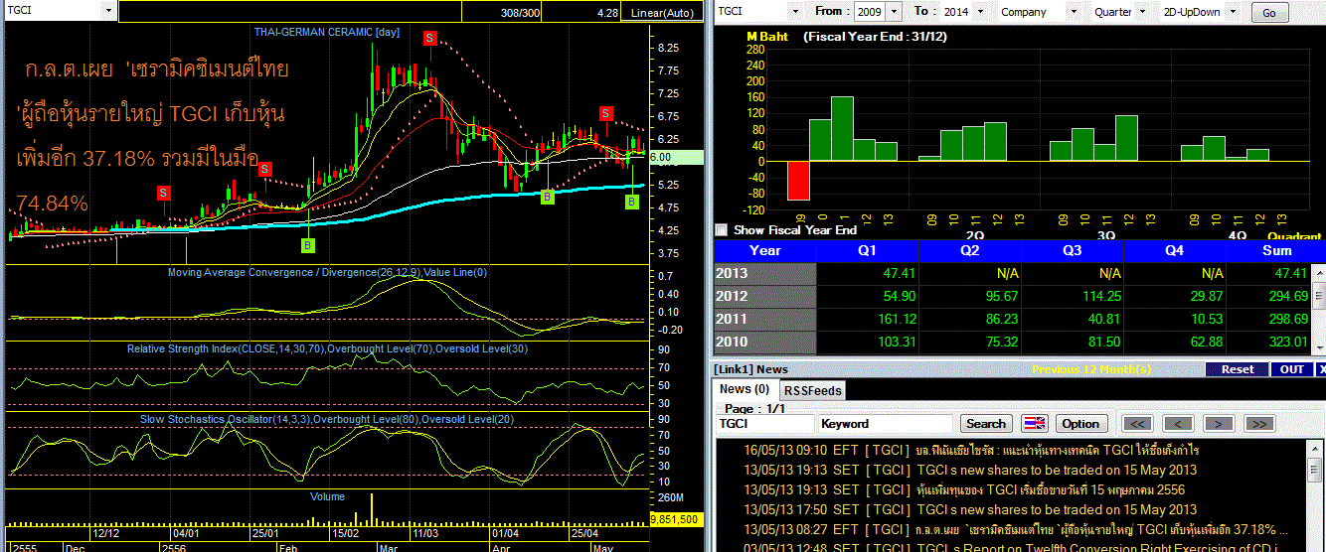The image size is (1326, 552).
Task: Go to last news page (>>)
Action: point(1258,423)
